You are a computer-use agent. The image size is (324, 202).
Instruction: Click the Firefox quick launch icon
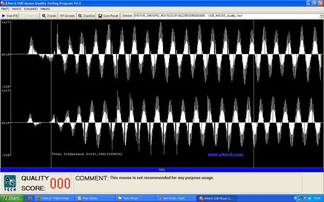(30, 198)
